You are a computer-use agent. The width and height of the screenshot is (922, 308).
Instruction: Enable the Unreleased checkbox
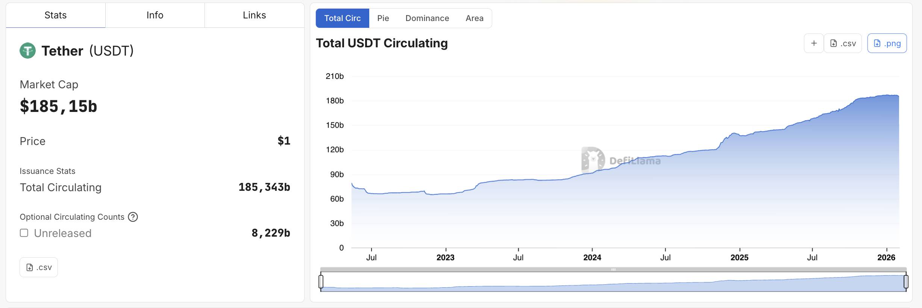click(x=24, y=233)
